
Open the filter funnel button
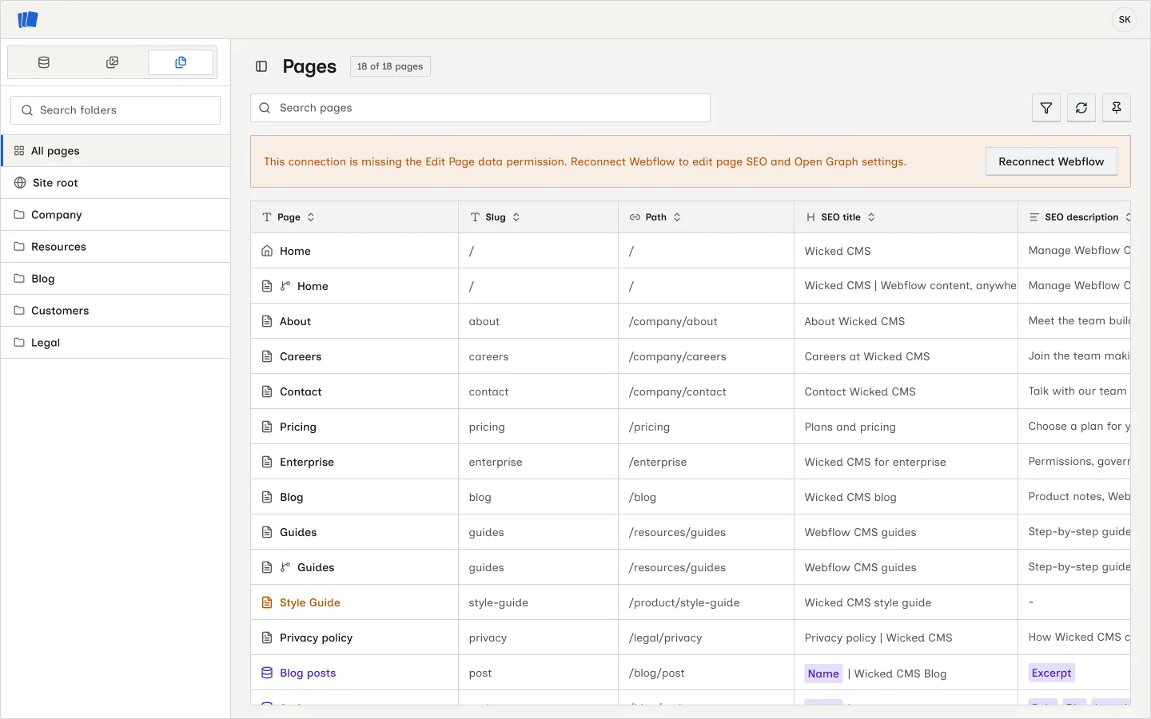(x=1046, y=108)
